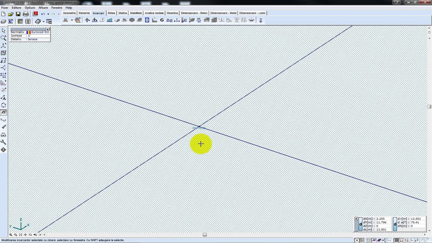Toggle numbering 1² status bar icon
Image resolution: width=432 pixels, height=243 pixels.
[x=416, y=240]
